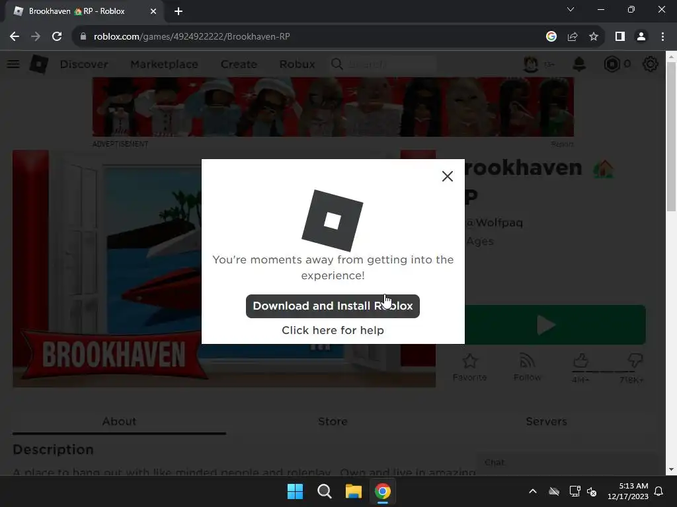Open a new browser tab
Viewport: 677px width, 507px height.
tap(179, 12)
